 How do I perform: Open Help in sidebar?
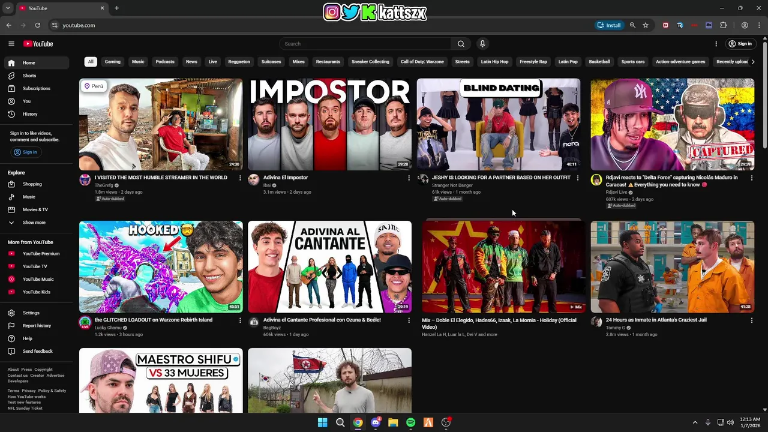(x=36, y=338)
